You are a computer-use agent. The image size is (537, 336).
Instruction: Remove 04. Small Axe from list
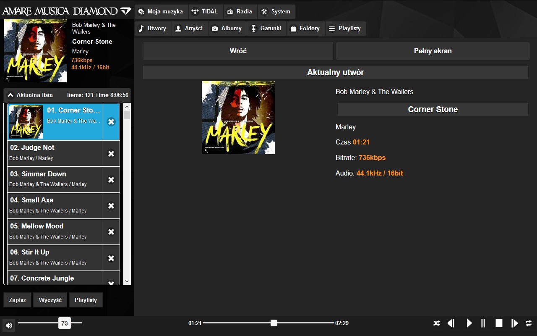(111, 206)
